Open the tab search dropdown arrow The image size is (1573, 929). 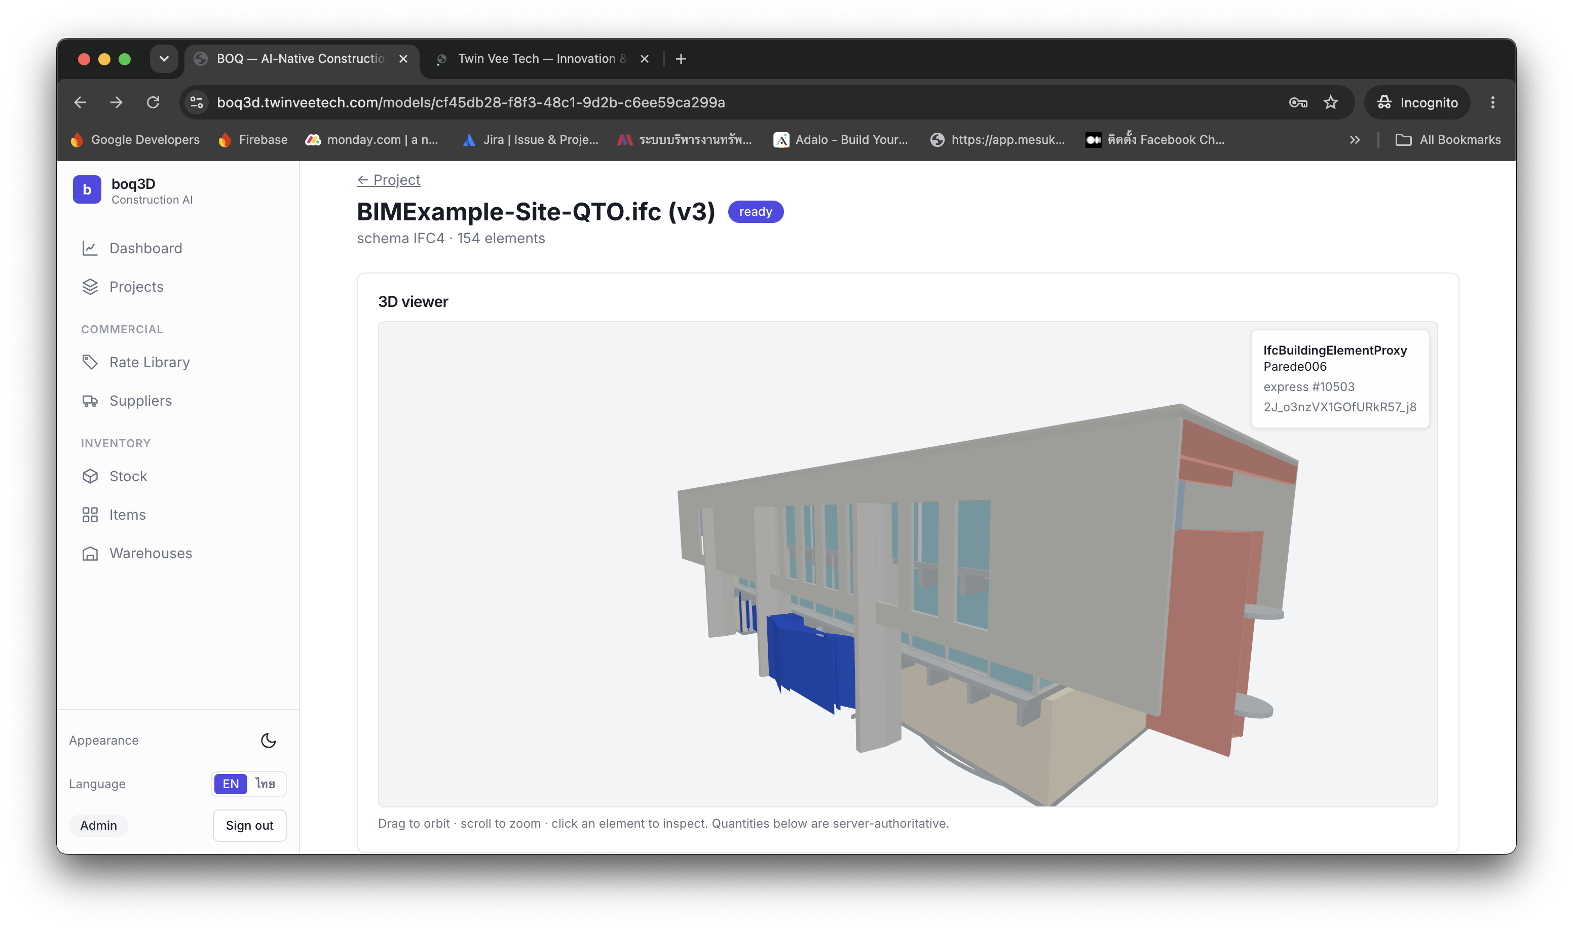[164, 59]
